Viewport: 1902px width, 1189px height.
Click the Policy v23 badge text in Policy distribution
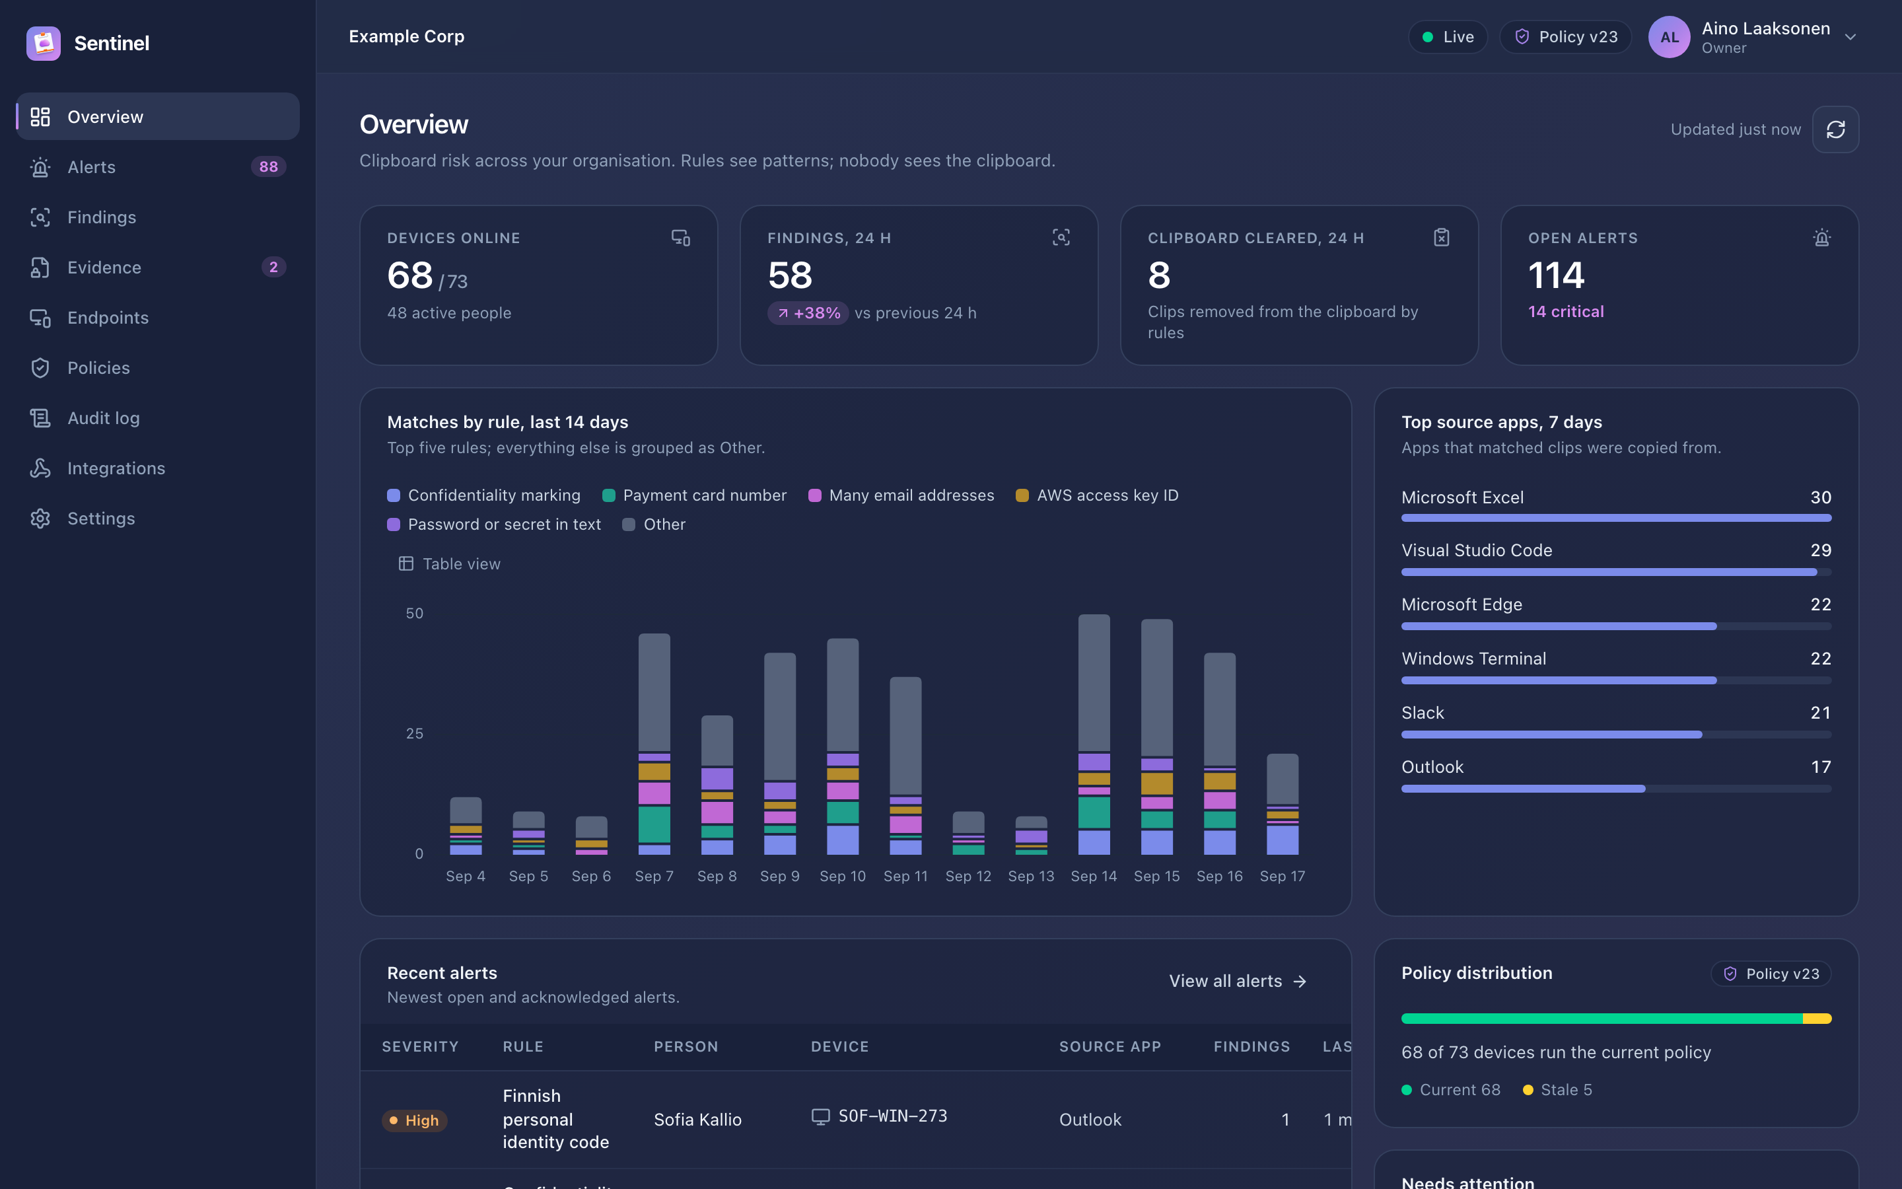click(x=1782, y=974)
